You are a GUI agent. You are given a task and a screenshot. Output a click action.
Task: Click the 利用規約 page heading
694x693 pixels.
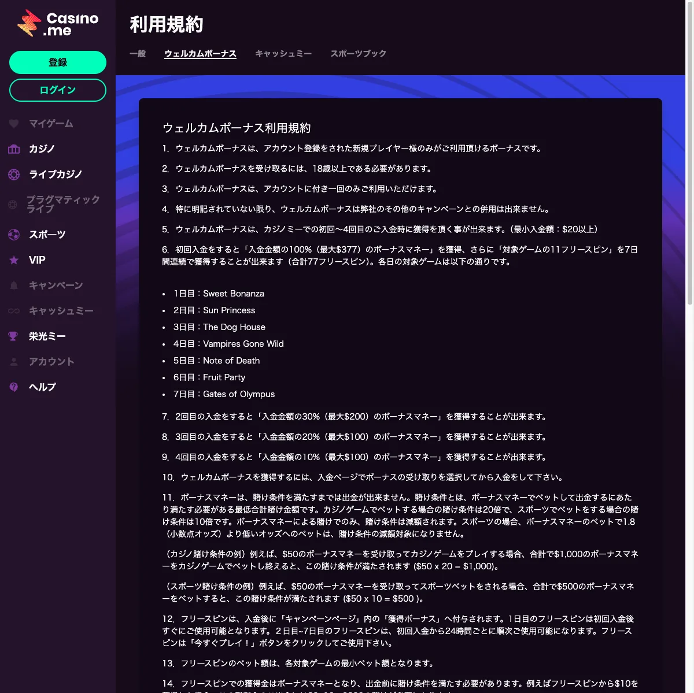coord(167,25)
